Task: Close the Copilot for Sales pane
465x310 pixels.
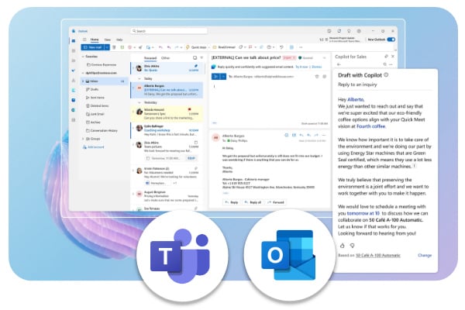Action: tap(393, 57)
